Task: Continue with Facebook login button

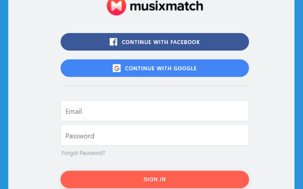Action: tap(155, 42)
